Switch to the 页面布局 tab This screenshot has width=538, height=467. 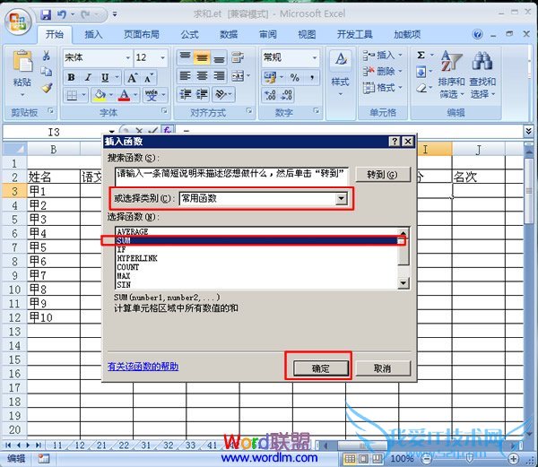point(142,34)
